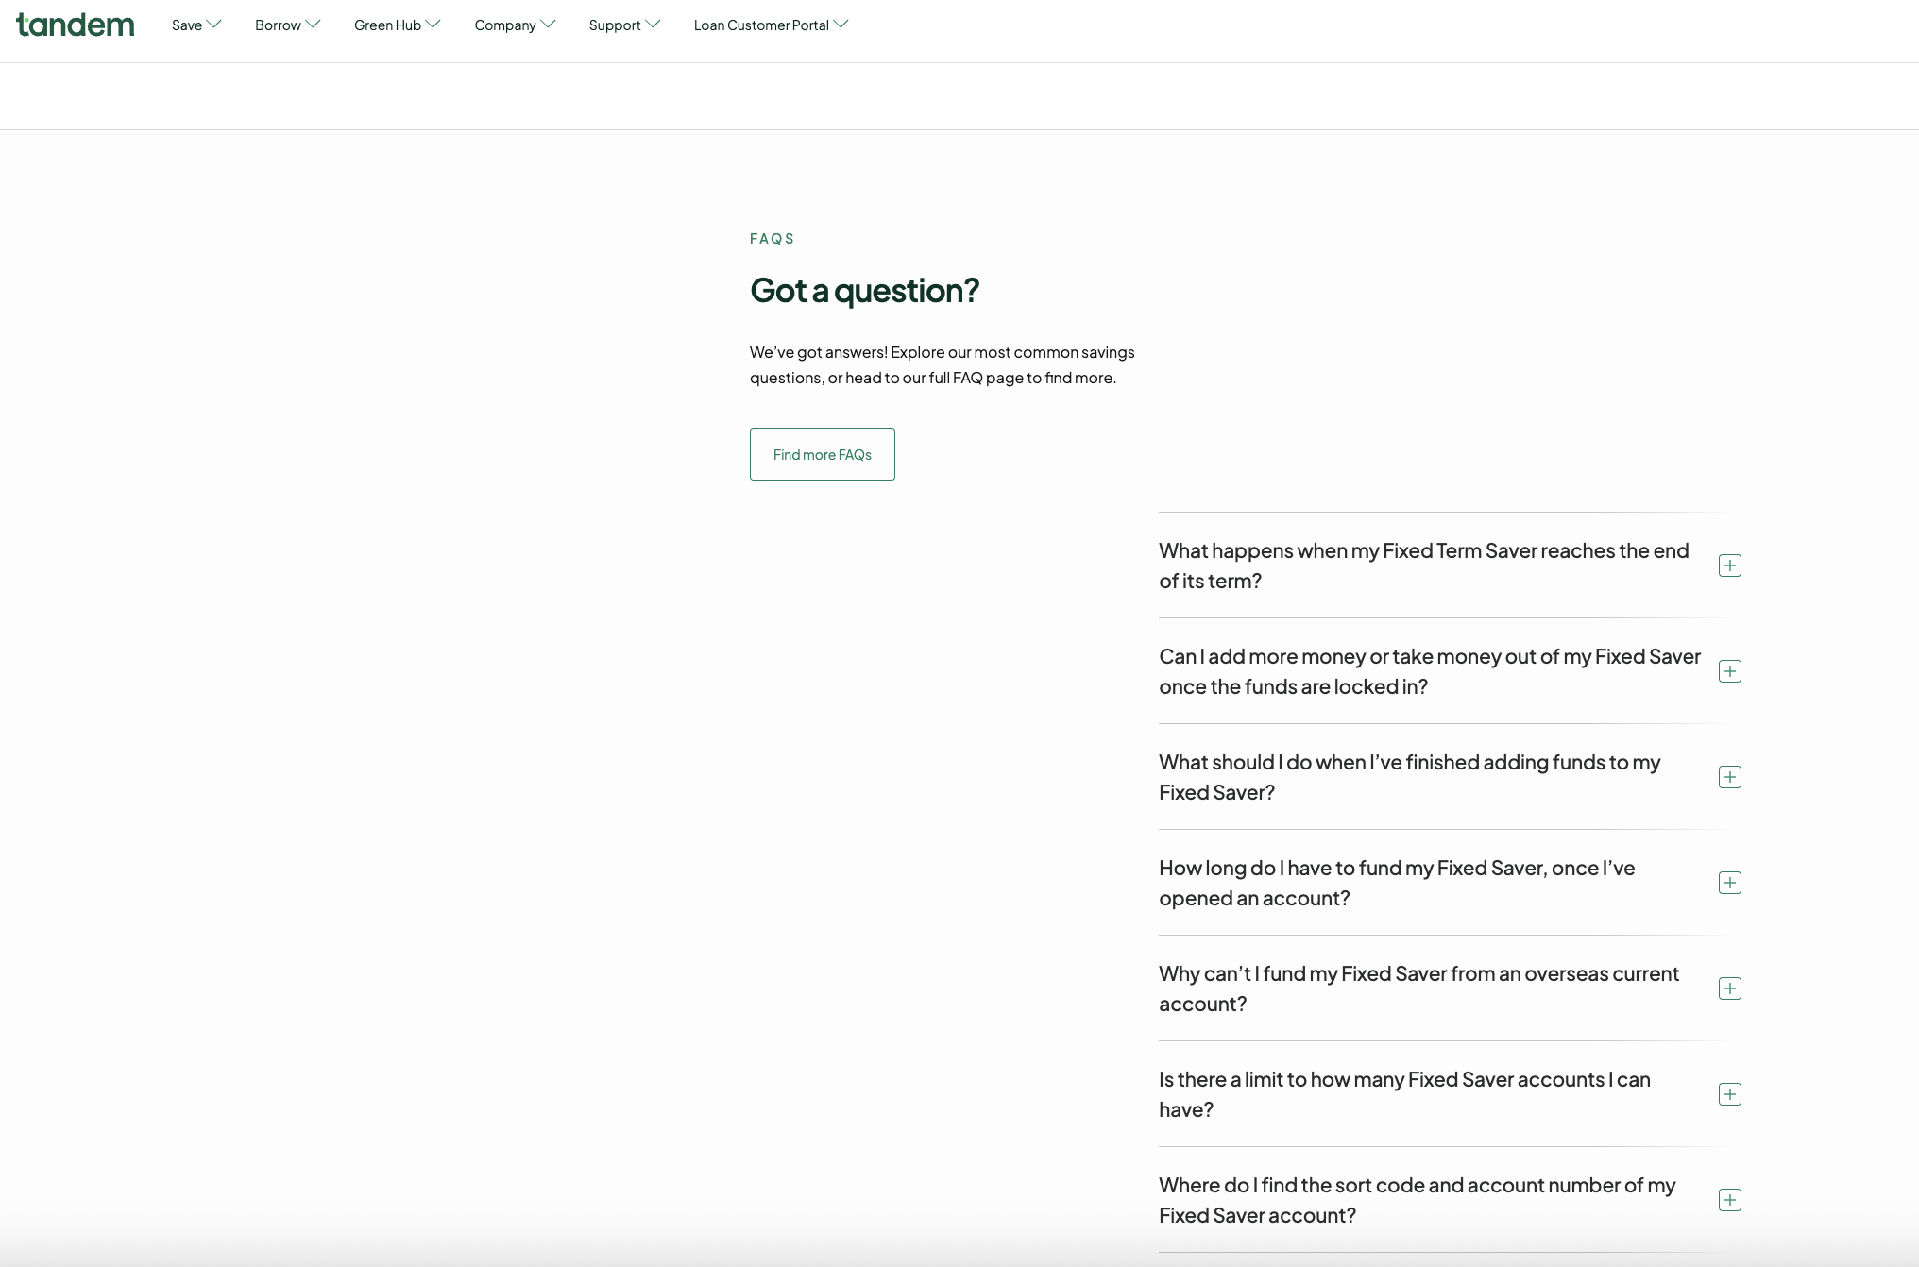Open Loan Customer Portal menu
The height and width of the screenshot is (1267, 1919).
[x=771, y=25]
